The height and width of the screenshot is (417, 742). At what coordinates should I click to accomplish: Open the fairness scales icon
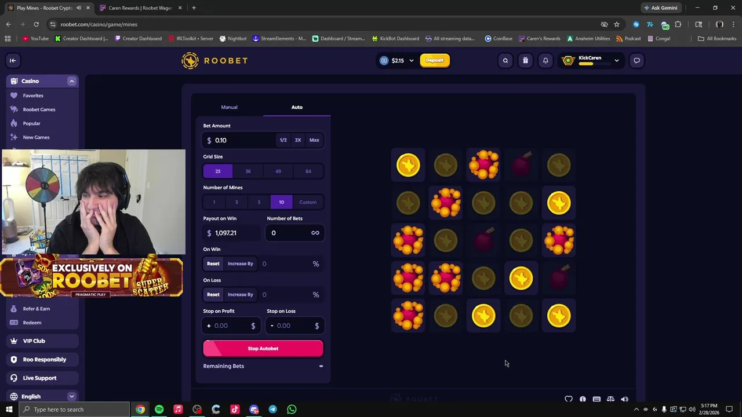tap(610, 399)
